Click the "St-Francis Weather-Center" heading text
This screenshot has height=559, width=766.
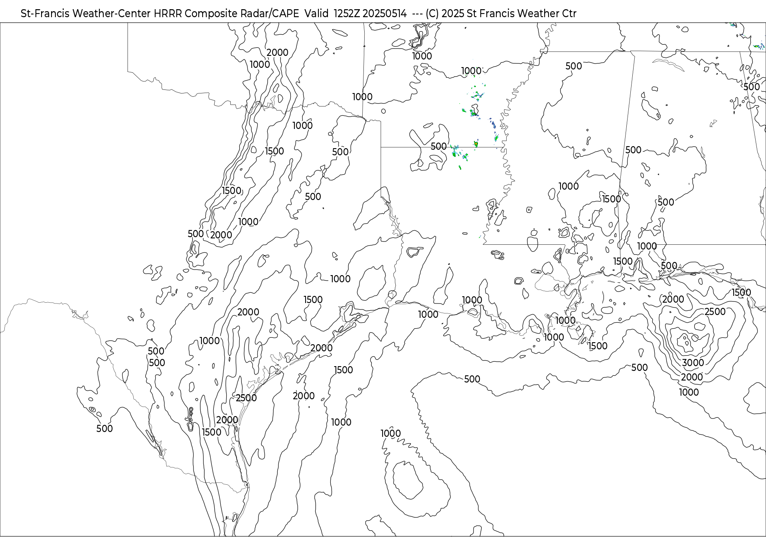[86, 14]
